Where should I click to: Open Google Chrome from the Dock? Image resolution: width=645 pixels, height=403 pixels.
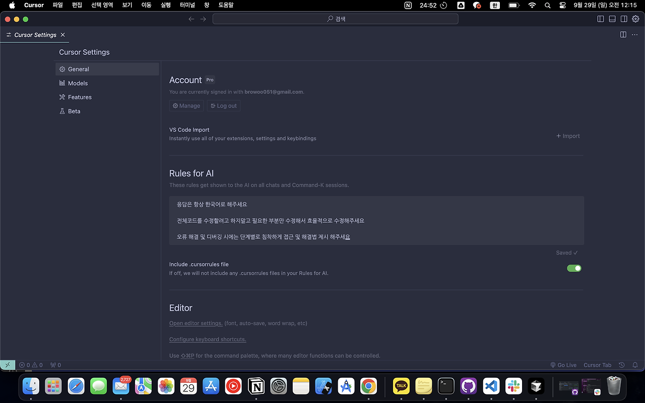tap(368, 386)
